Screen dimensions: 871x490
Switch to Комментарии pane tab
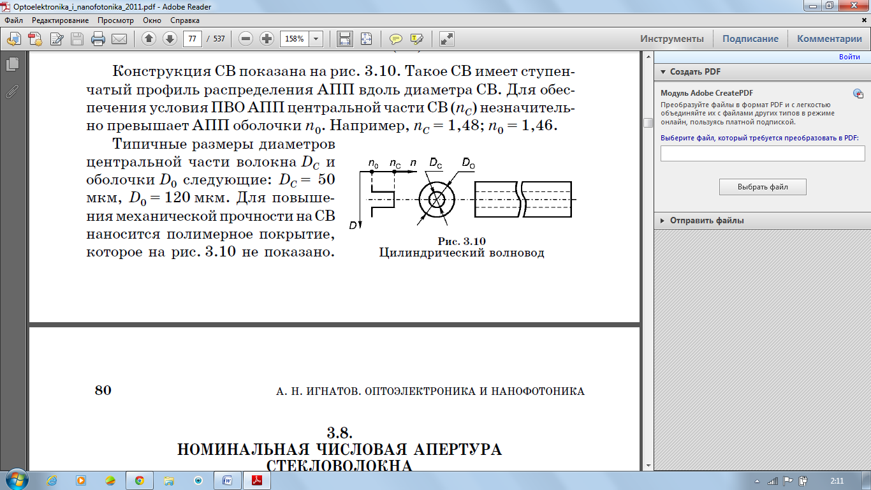coord(830,39)
